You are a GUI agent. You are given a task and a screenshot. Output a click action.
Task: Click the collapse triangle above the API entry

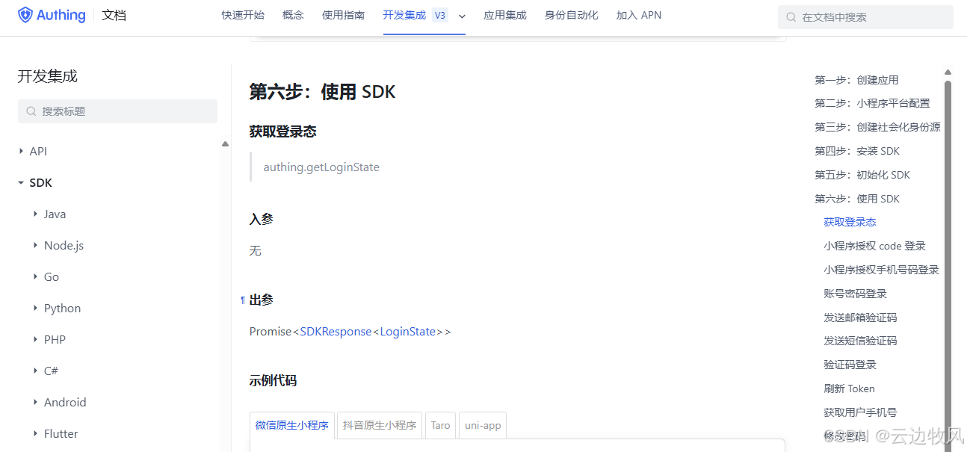(225, 142)
